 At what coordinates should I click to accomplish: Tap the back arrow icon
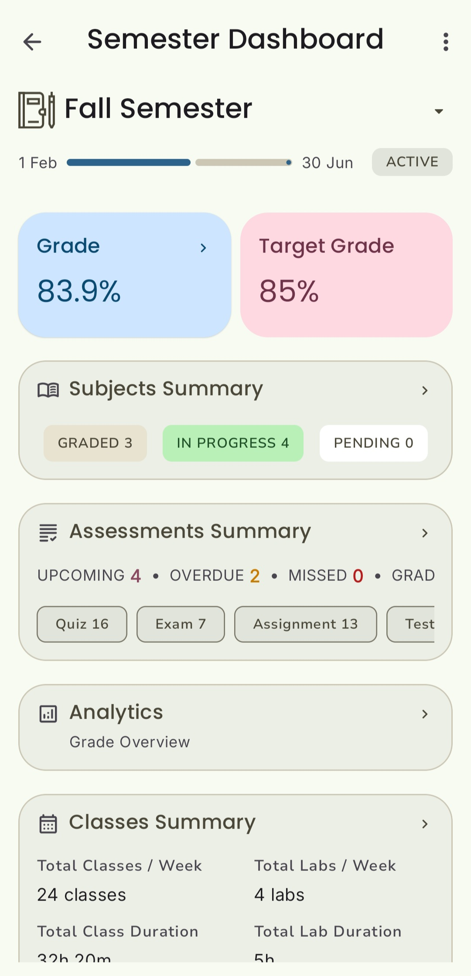[32, 42]
